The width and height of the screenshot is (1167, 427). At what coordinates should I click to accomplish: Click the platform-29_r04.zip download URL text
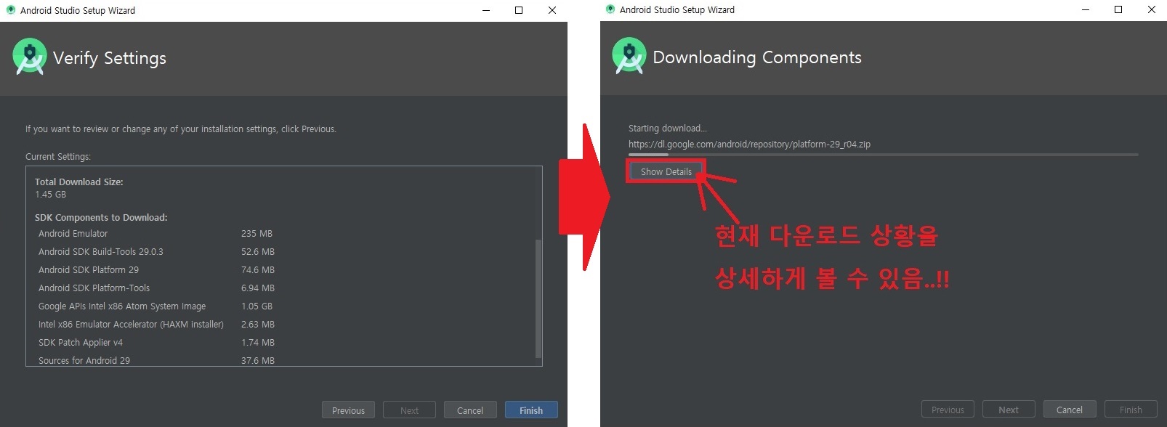pos(749,145)
